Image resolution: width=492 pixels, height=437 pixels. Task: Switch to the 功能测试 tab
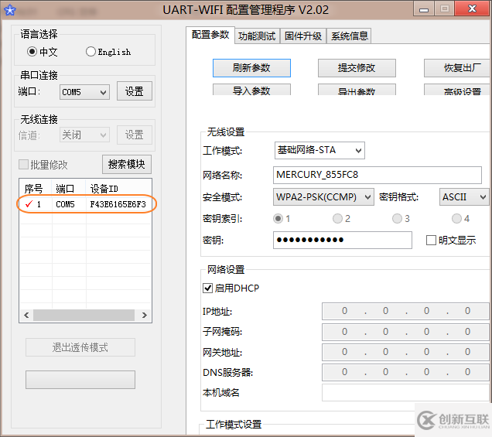257,36
